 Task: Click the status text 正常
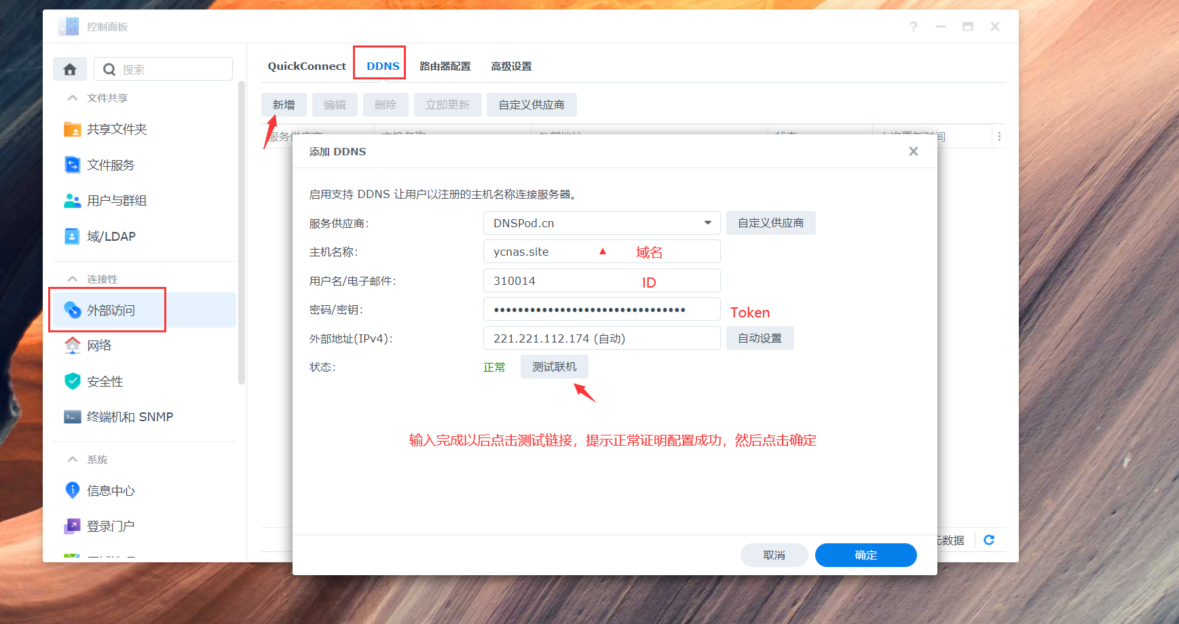[x=494, y=367]
